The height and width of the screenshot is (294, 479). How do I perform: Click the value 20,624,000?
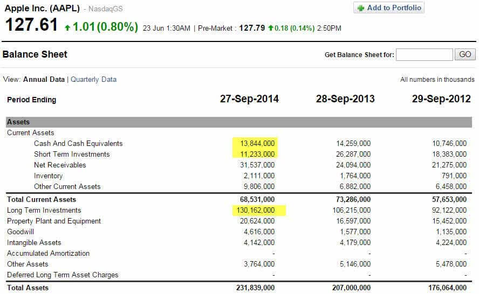pos(257,221)
